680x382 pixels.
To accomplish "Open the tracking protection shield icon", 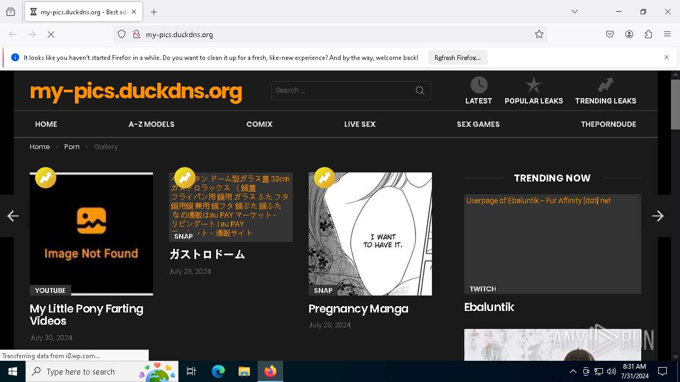I will (122, 34).
